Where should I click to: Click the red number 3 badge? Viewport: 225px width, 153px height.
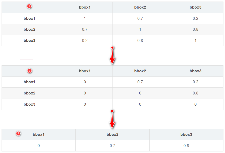tap(18, 134)
